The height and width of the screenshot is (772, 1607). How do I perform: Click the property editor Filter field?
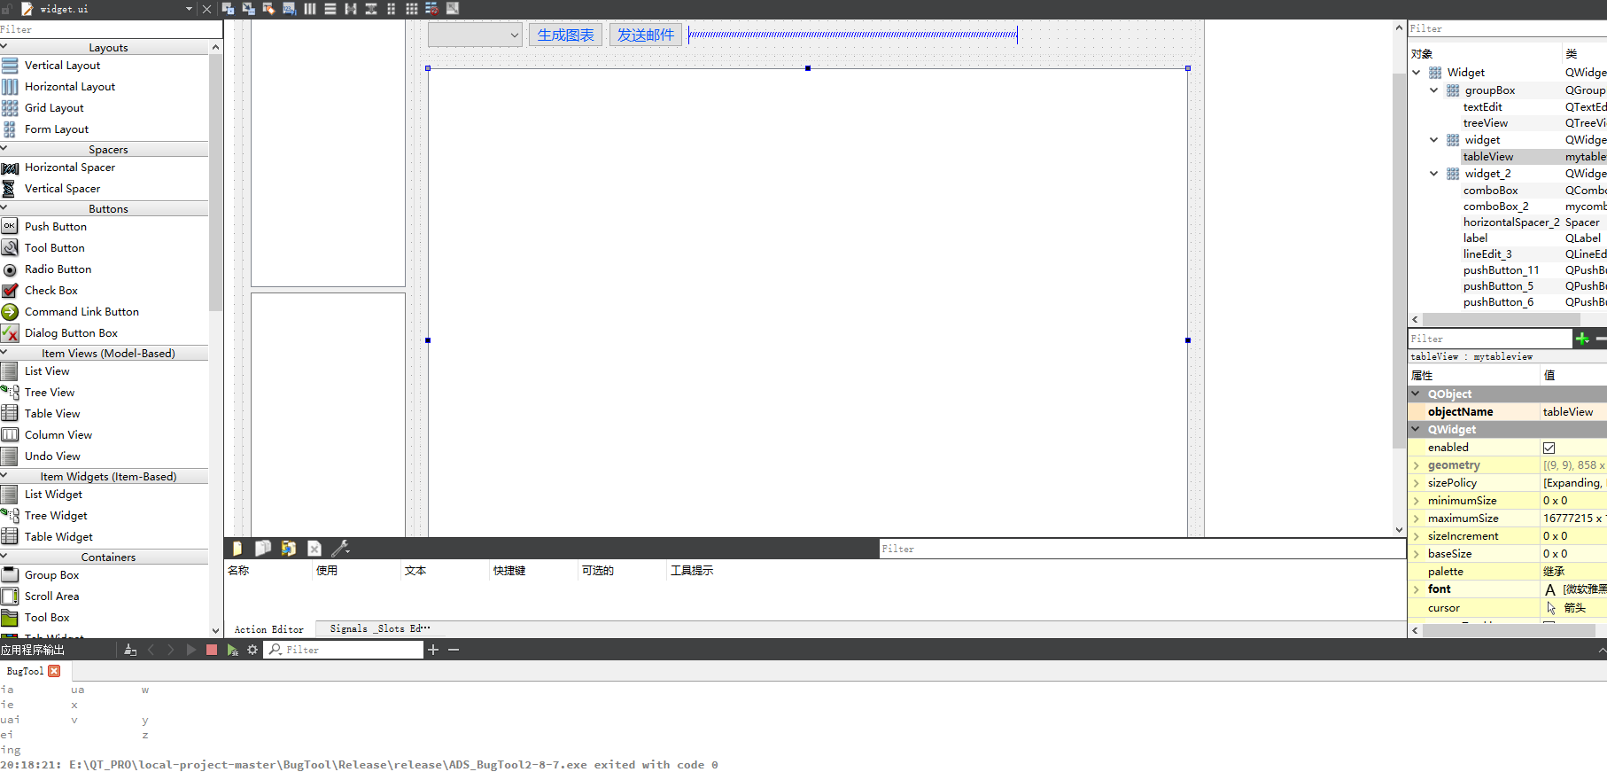[x=1490, y=339]
